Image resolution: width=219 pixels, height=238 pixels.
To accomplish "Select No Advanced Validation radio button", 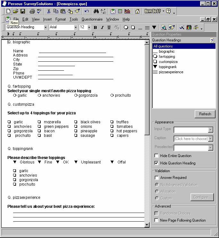I will (157, 185).
